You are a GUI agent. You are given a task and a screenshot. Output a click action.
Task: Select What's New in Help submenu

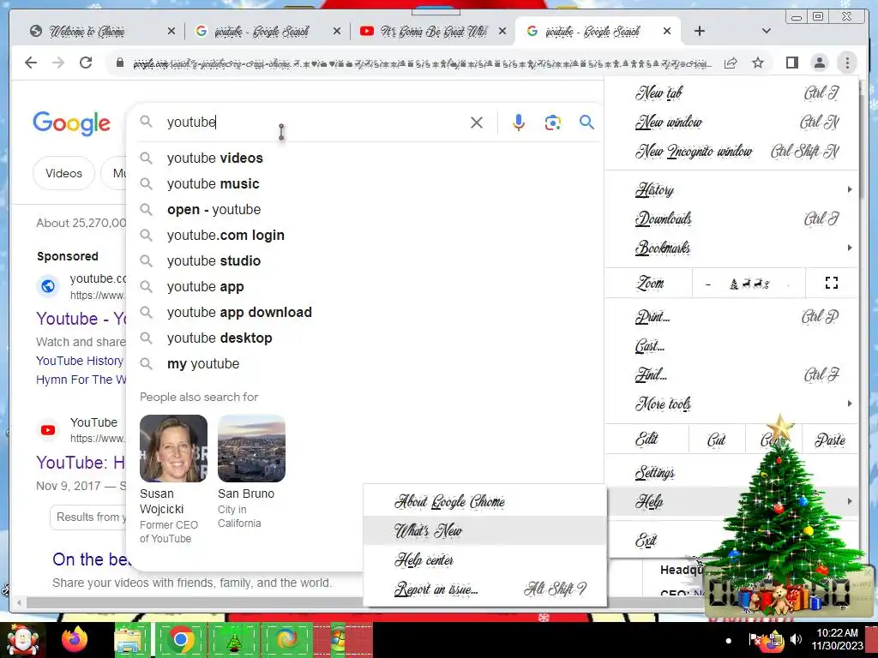click(485, 530)
